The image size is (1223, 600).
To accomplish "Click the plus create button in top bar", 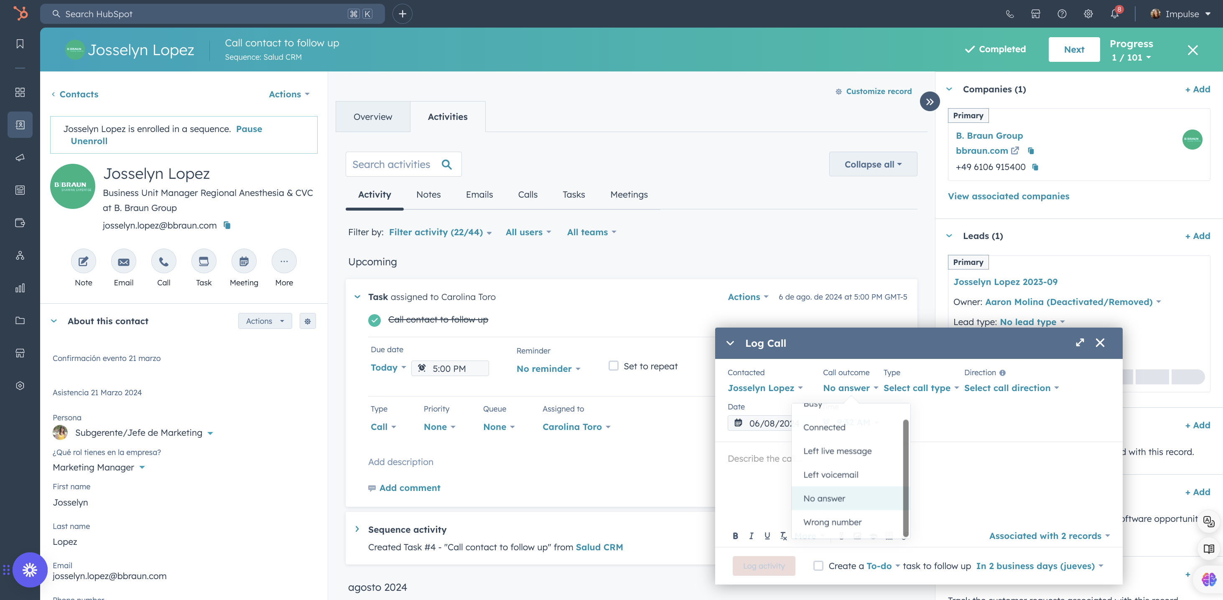I will [402, 14].
